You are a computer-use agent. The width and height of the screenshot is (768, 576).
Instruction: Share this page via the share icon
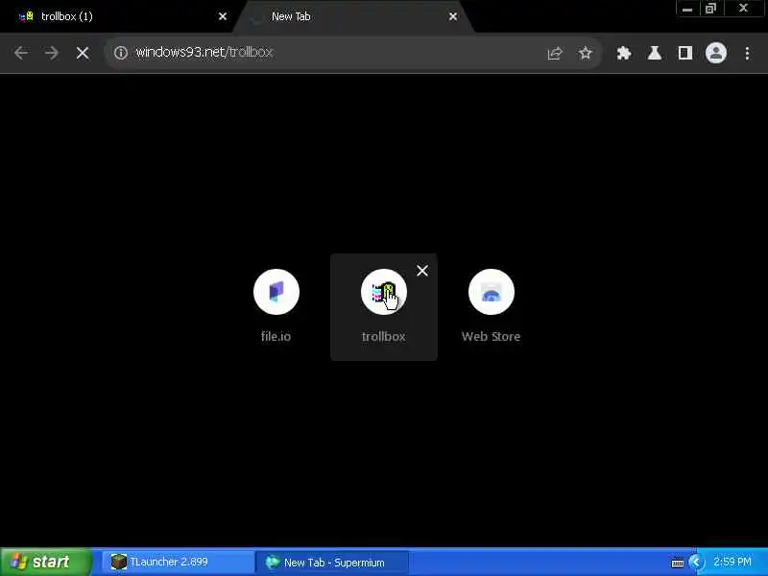(555, 53)
